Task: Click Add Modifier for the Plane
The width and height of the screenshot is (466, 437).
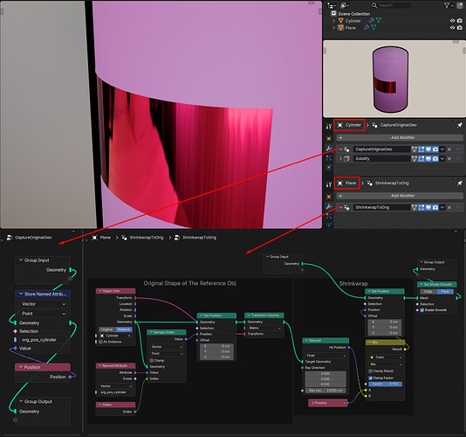Action: pos(400,196)
